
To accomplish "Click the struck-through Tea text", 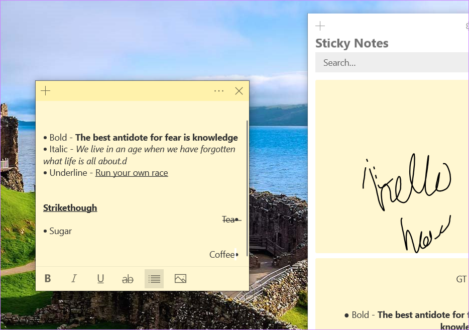I will 228,219.
